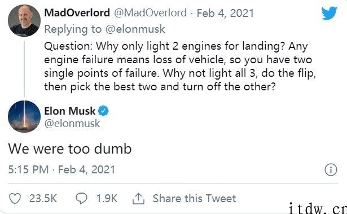Click the Feb 4, 2021 reply date
Image resolution: width=347 pixels, height=214 pixels.
click(225, 13)
